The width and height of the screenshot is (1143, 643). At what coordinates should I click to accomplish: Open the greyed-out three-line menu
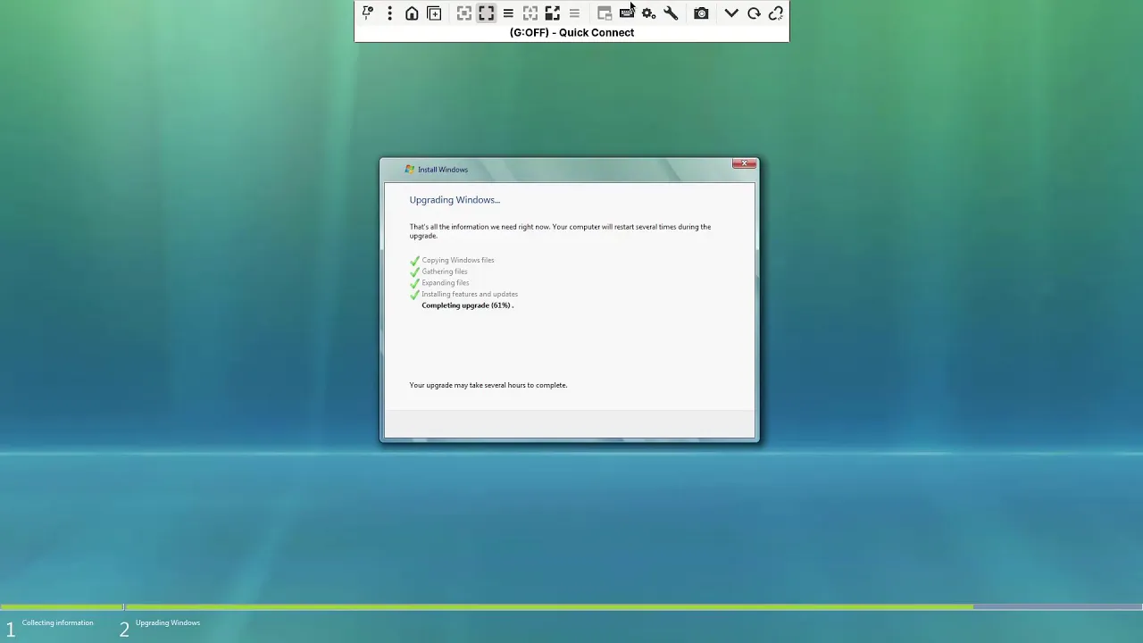tap(574, 13)
